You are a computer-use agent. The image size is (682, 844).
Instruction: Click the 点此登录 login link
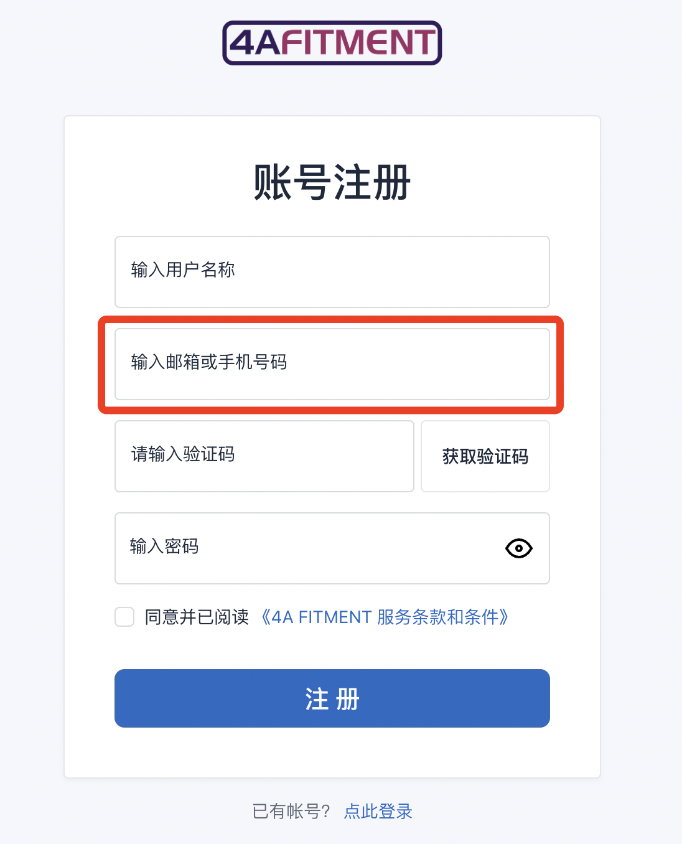377,812
